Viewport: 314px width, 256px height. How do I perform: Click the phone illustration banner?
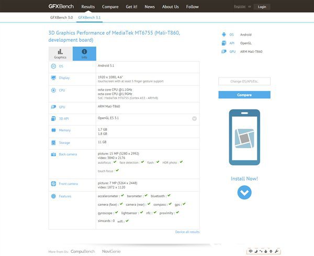pos(244,138)
